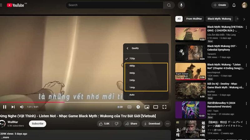Like the video

coord(104,124)
